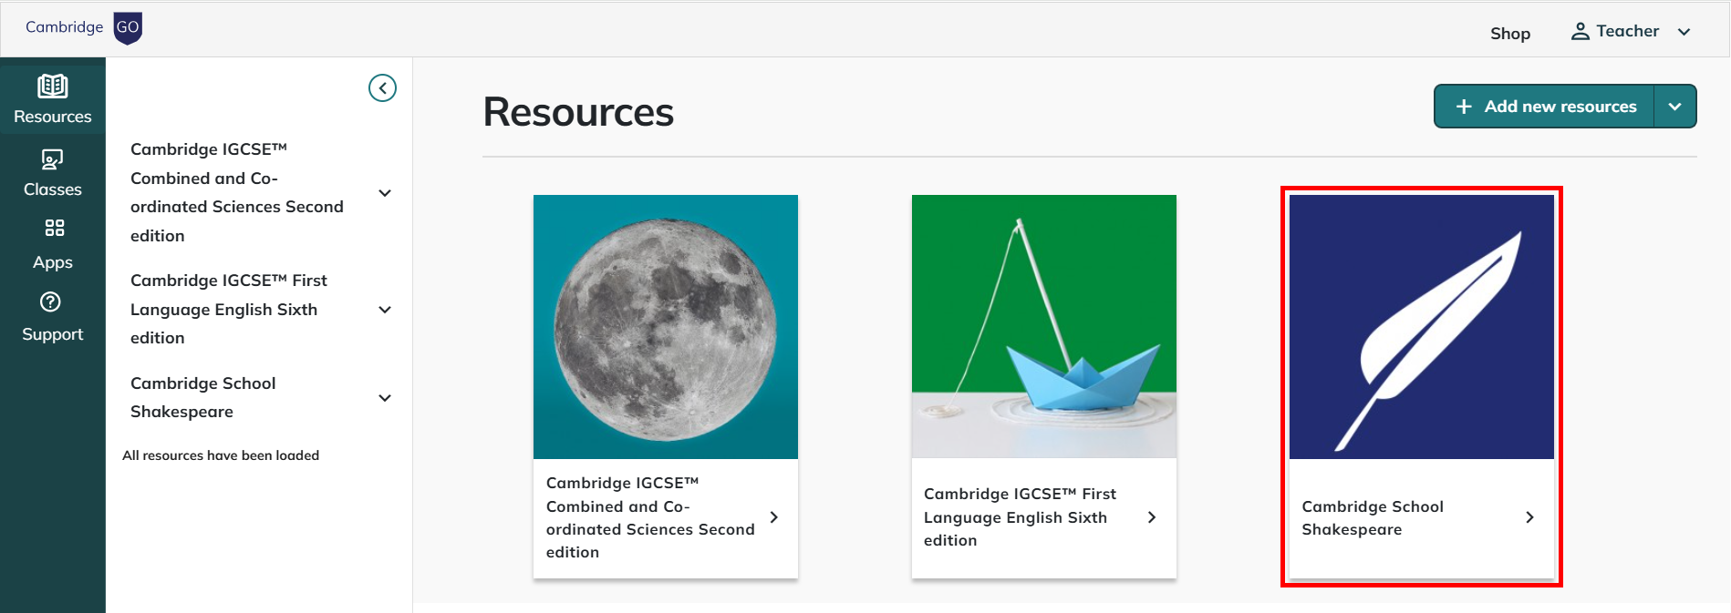Open Support in the sidebar
Screen dimensions: 1731x613
pyautogui.click(x=53, y=317)
